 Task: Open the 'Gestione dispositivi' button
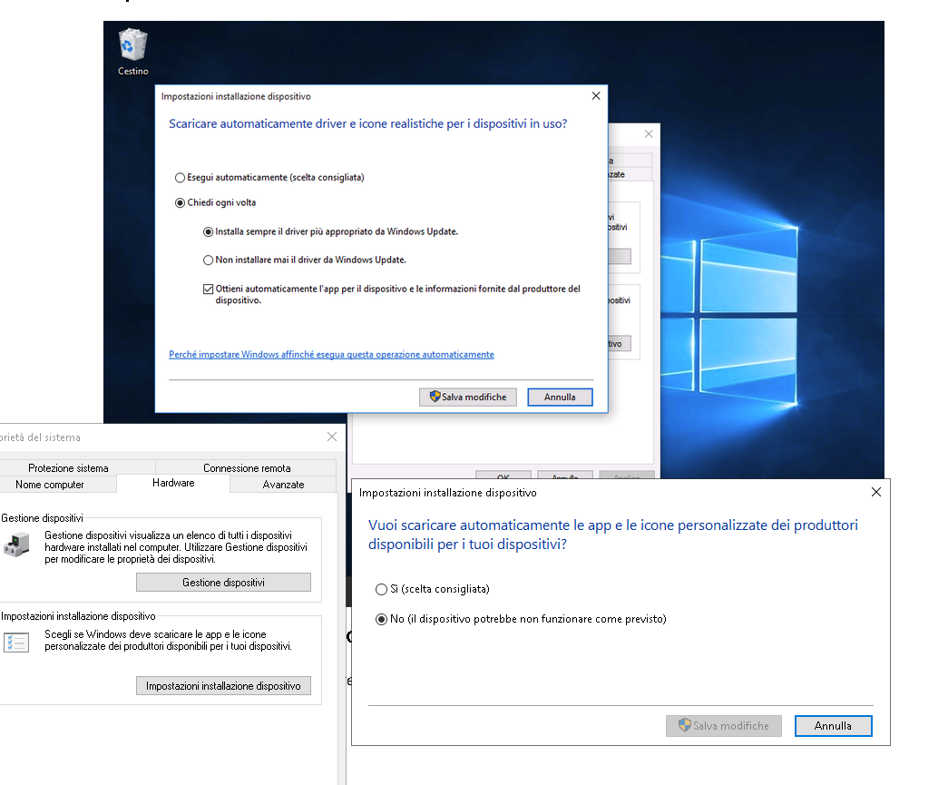224,583
